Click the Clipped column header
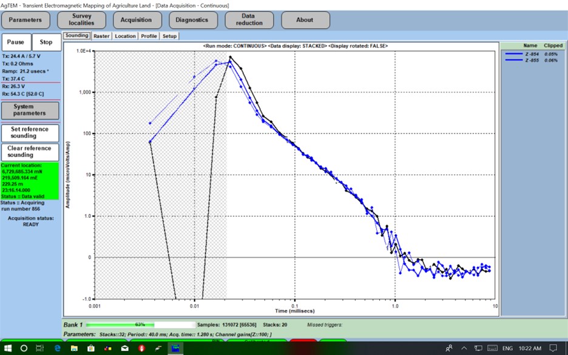 coord(553,46)
